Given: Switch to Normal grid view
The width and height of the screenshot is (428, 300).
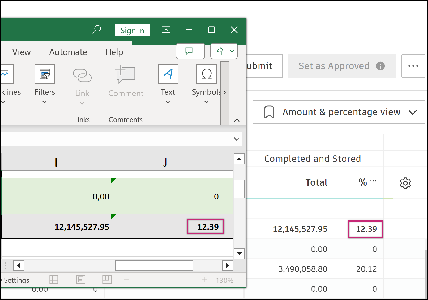Looking at the screenshot, I should tap(54, 280).
